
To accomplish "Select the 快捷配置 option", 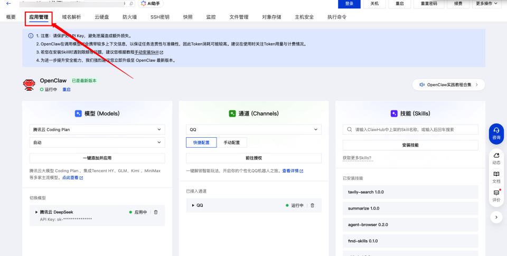I will coord(201,143).
